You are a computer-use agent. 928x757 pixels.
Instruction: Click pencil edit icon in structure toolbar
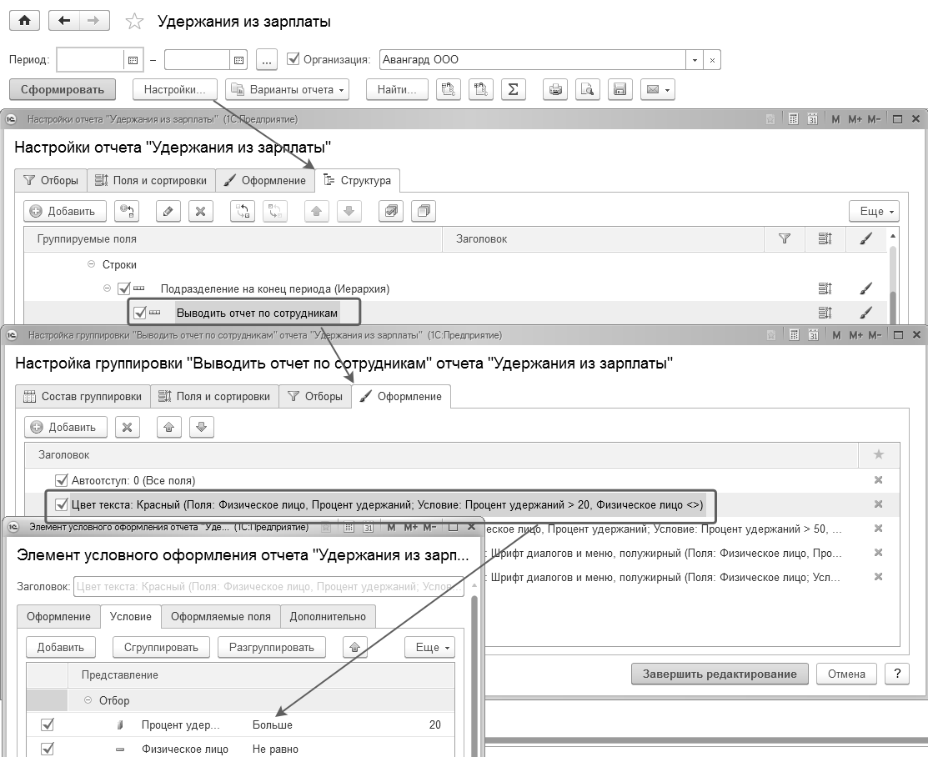[168, 211]
